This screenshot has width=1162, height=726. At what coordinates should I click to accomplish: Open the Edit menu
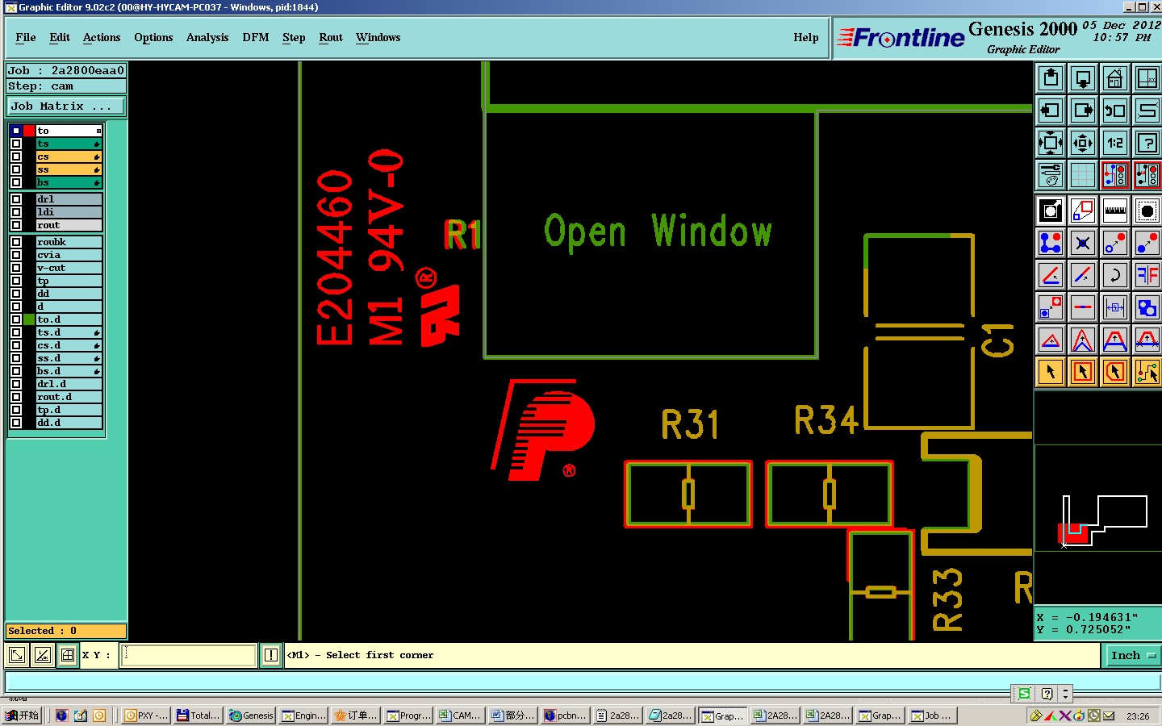pos(60,37)
